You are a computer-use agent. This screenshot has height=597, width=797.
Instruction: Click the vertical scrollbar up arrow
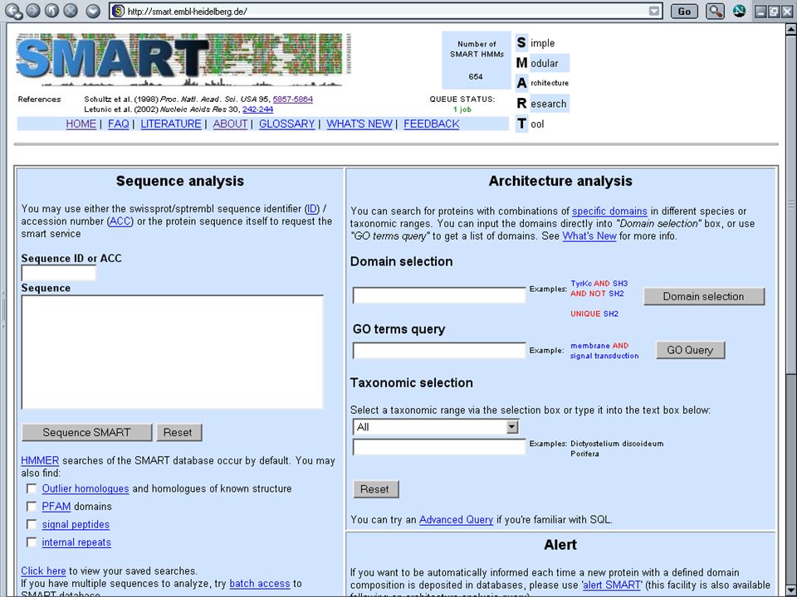[791, 30]
